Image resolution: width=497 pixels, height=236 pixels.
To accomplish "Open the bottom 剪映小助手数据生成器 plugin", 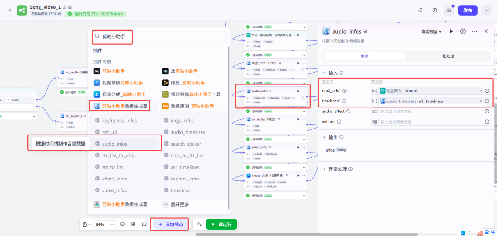I will coord(121,204).
